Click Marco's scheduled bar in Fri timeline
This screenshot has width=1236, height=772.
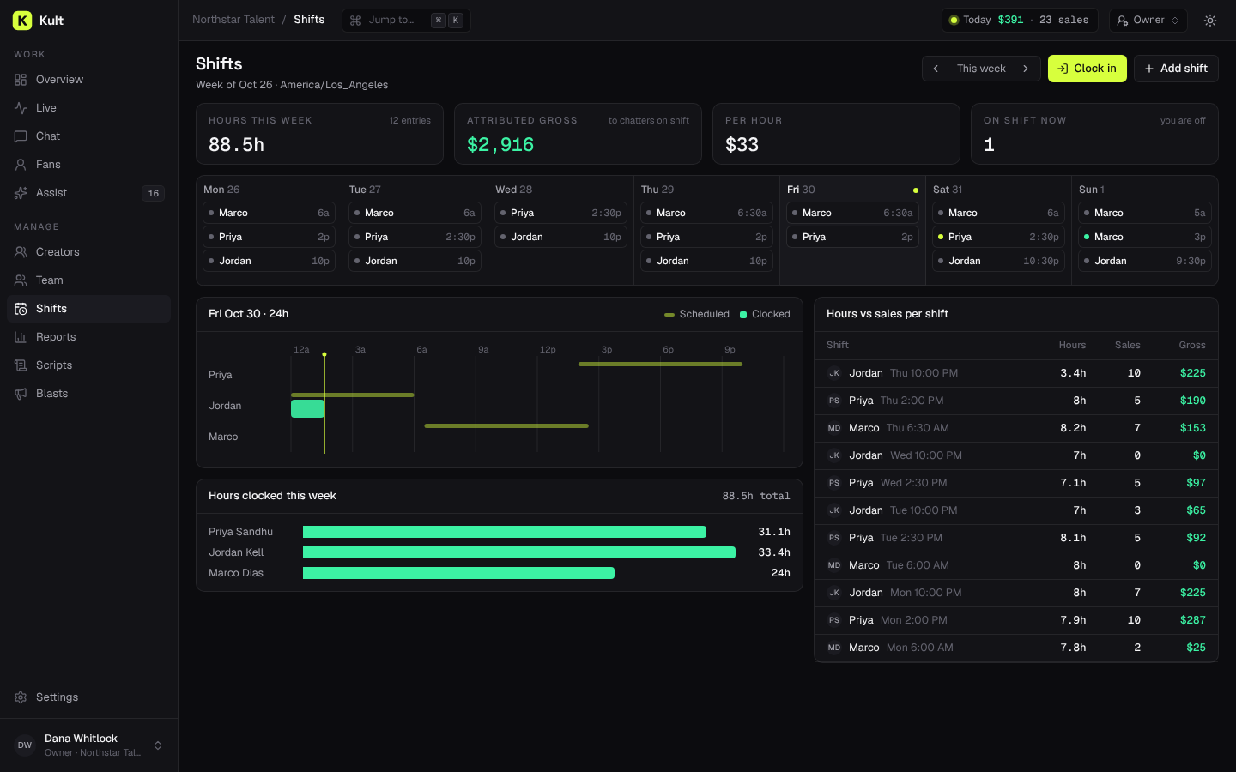tap(506, 426)
